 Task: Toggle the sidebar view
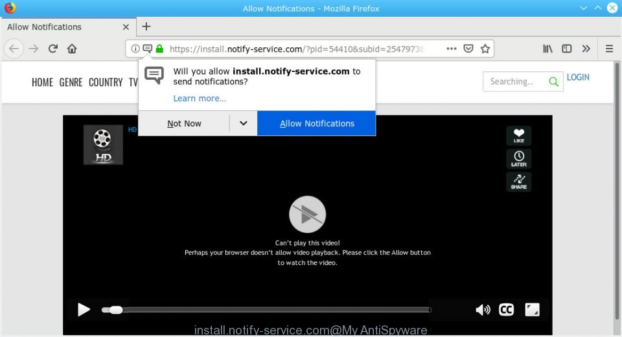coord(566,49)
